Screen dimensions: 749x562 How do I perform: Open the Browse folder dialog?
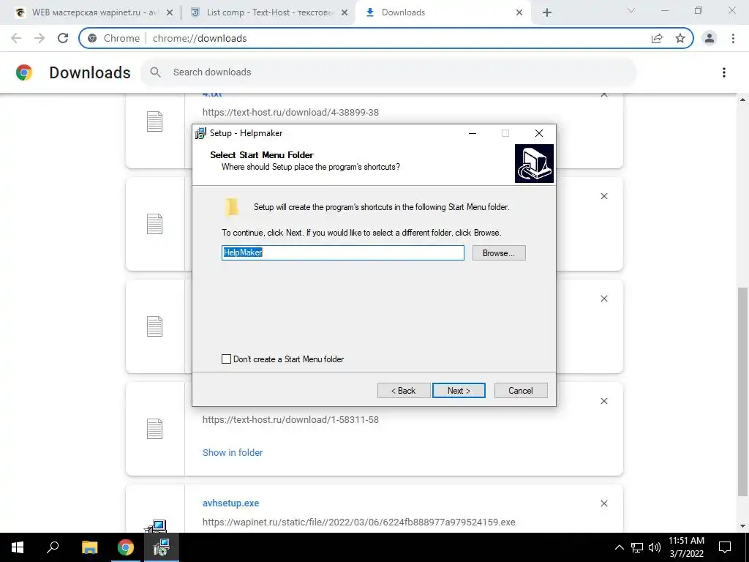pos(499,252)
